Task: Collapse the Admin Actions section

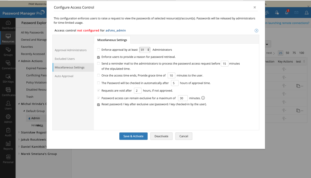Action: 19,61
